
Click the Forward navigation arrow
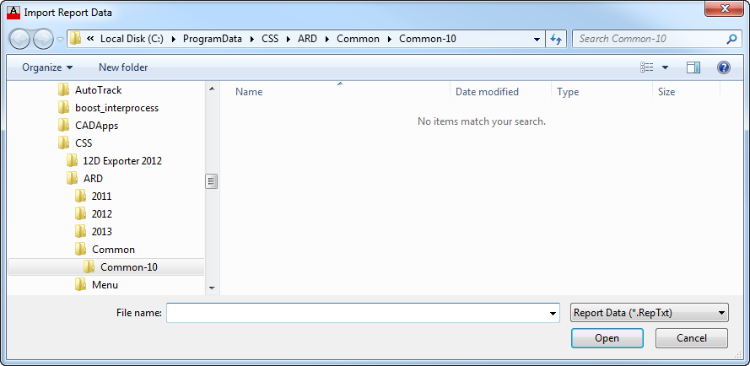pyautogui.click(x=44, y=40)
